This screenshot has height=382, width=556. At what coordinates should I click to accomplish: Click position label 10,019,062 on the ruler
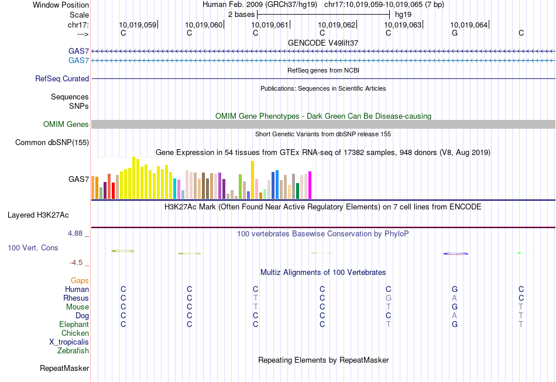337,25
